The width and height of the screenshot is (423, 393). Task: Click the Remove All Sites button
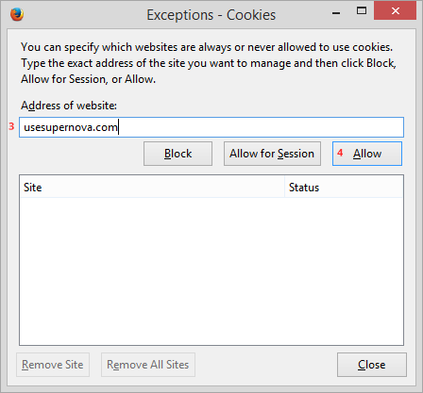click(x=148, y=365)
